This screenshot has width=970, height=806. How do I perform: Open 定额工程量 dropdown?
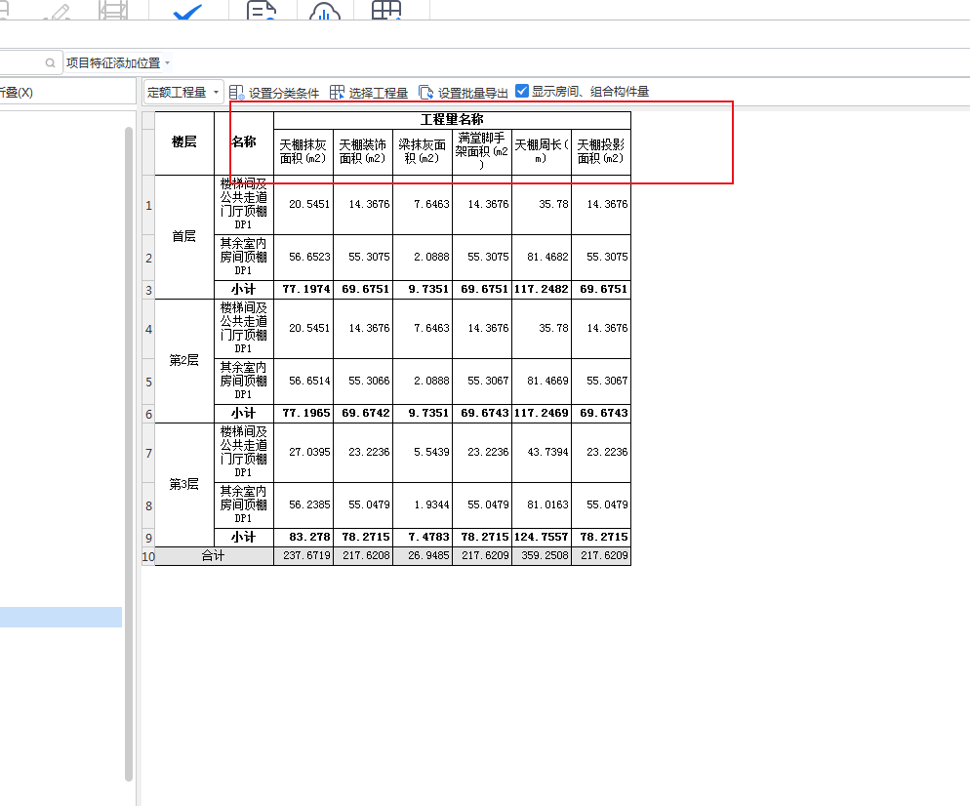point(183,92)
